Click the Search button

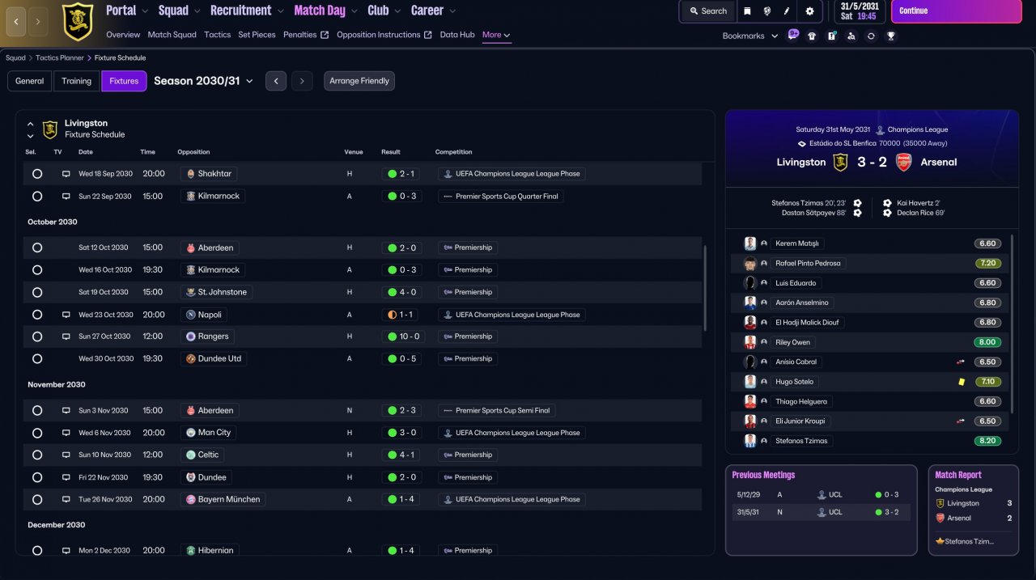tap(708, 11)
